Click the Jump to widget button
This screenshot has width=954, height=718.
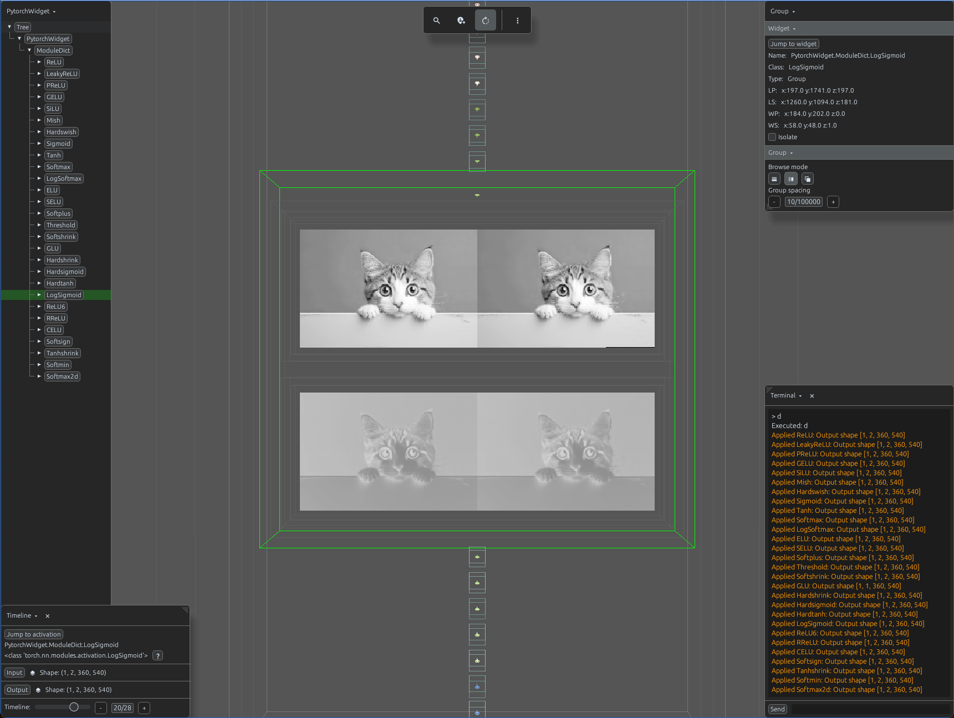point(794,44)
